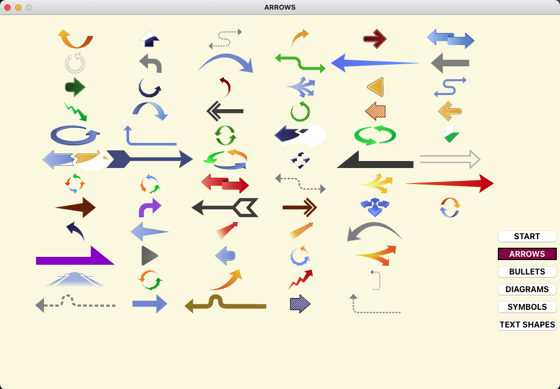Choose the blue 3D oval circular arrow
The height and width of the screenshot is (389, 560).
pos(75,135)
